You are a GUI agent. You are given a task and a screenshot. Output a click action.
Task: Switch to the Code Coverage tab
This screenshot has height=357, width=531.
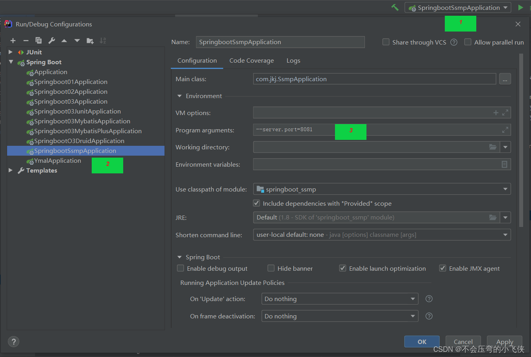pyautogui.click(x=252, y=61)
